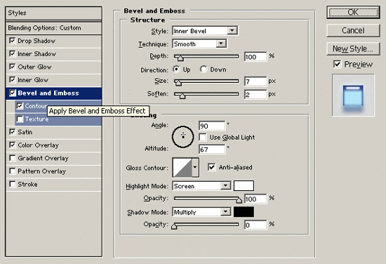Uncheck the Anti-aliased option
This screenshot has width=386, height=264.
[x=211, y=167]
